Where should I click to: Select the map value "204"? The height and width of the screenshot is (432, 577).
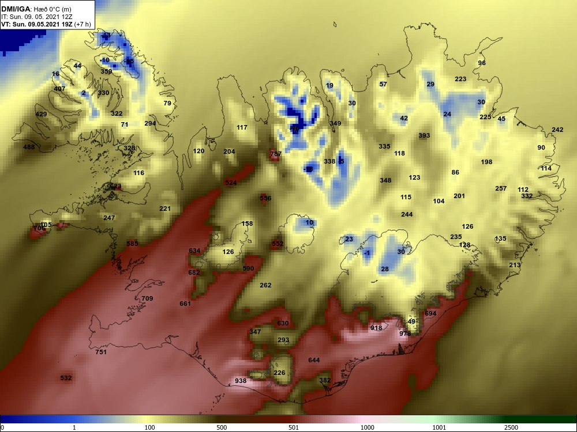(229, 151)
